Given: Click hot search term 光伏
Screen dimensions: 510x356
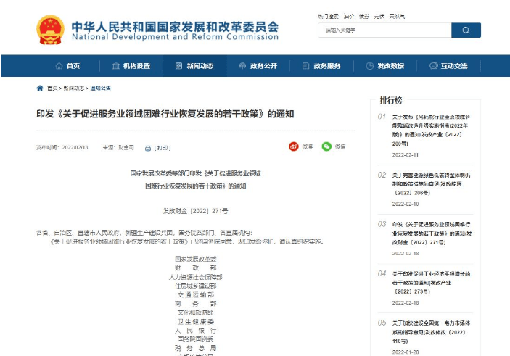Looking at the screenshot, I should (379, 16).
